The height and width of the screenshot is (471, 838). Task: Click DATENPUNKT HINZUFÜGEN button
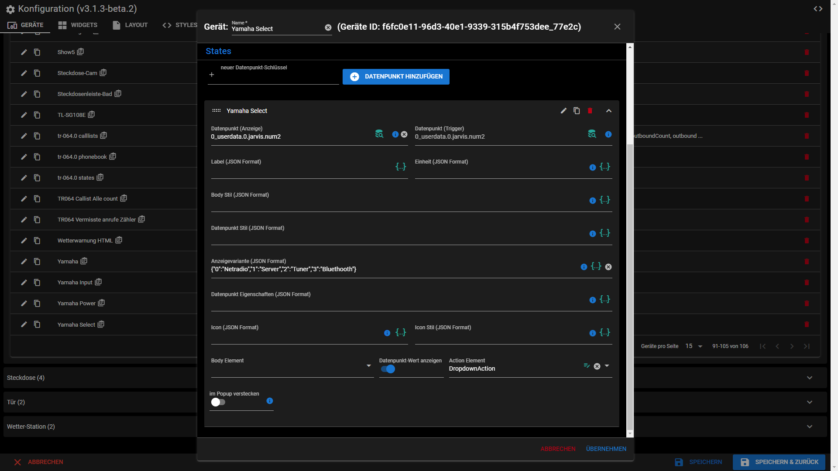pyautogui.click(x=396, y=77)
